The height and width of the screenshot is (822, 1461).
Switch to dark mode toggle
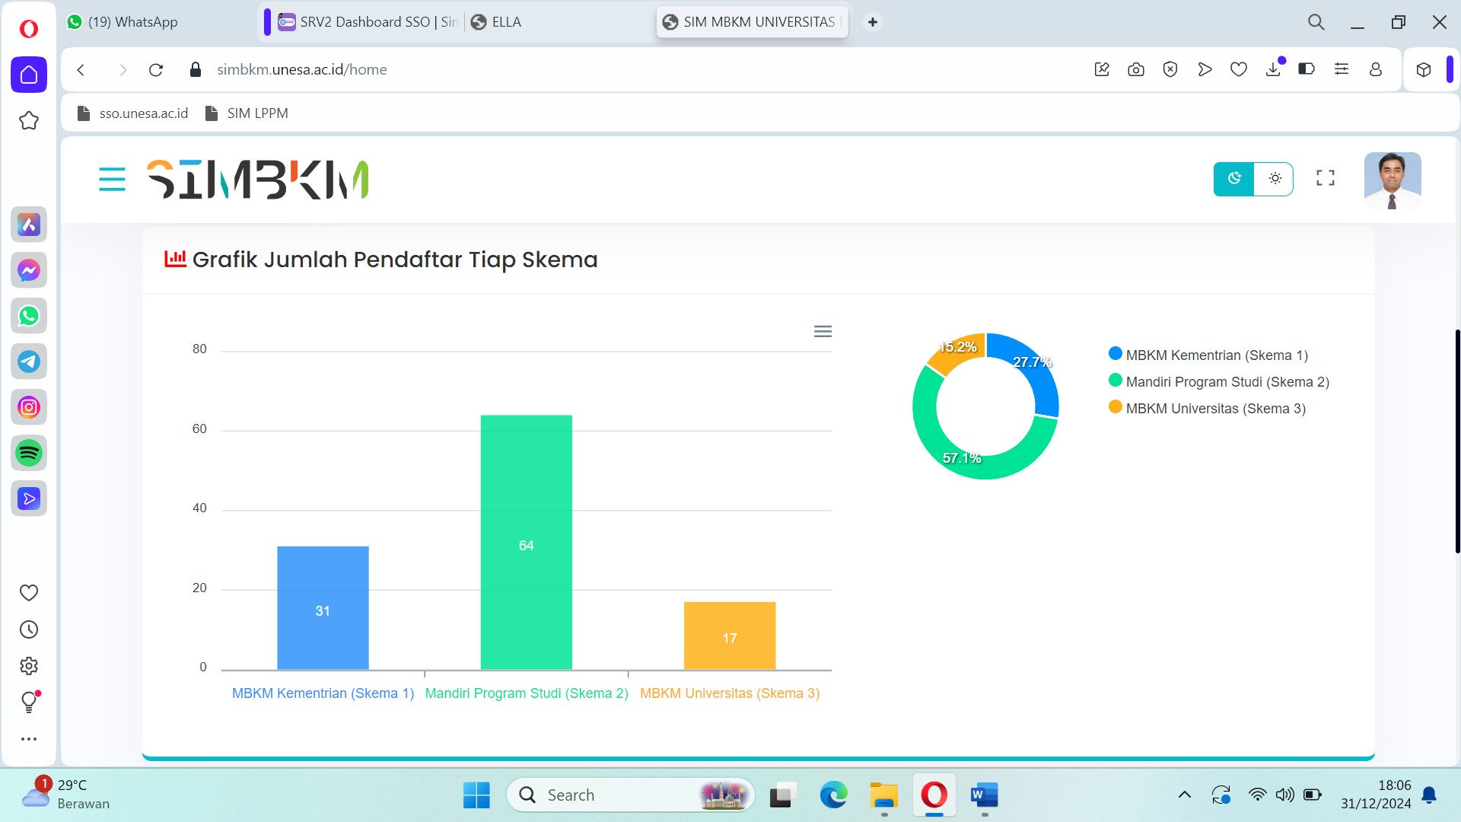pos(1233,179)
